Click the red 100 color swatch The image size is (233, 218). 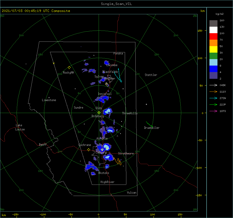[x=213, y=37]
